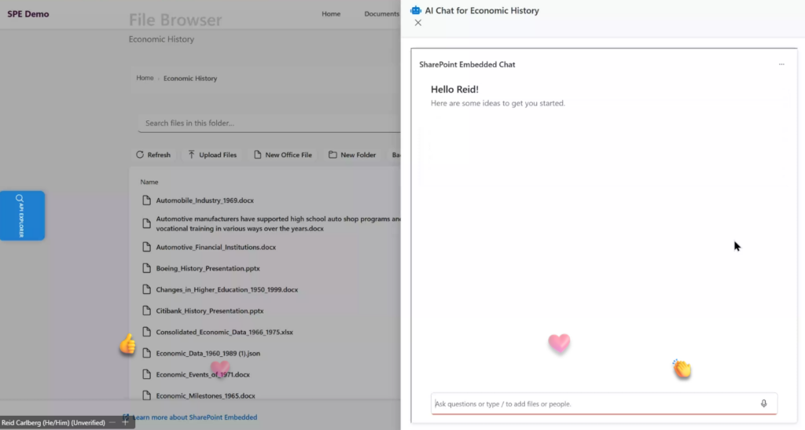Open Economic_Events_of_1971.docx
The width and height of the screenshot is (805, 430).
click(x=203, y=375)
